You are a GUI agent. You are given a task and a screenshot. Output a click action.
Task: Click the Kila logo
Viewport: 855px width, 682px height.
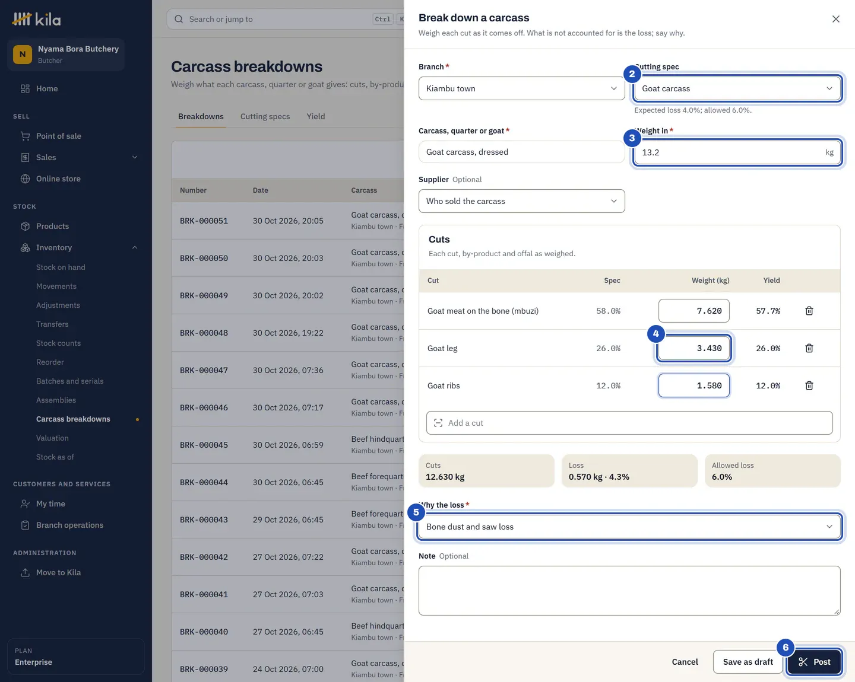pos(37,20)
